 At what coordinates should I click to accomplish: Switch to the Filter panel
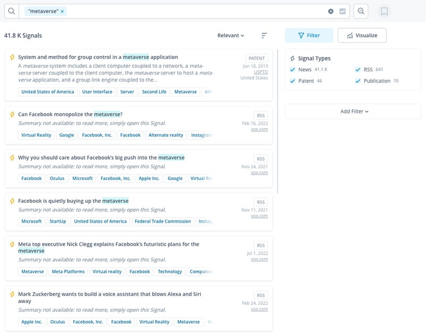(309, 35)
